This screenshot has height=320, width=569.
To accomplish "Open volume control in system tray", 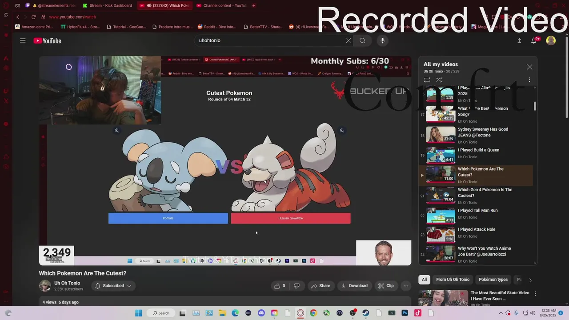I will coord(533,313).
